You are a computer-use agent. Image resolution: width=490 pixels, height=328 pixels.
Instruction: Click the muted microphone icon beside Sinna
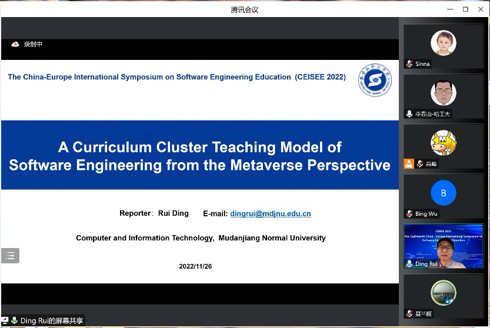[x=409, y=64]
